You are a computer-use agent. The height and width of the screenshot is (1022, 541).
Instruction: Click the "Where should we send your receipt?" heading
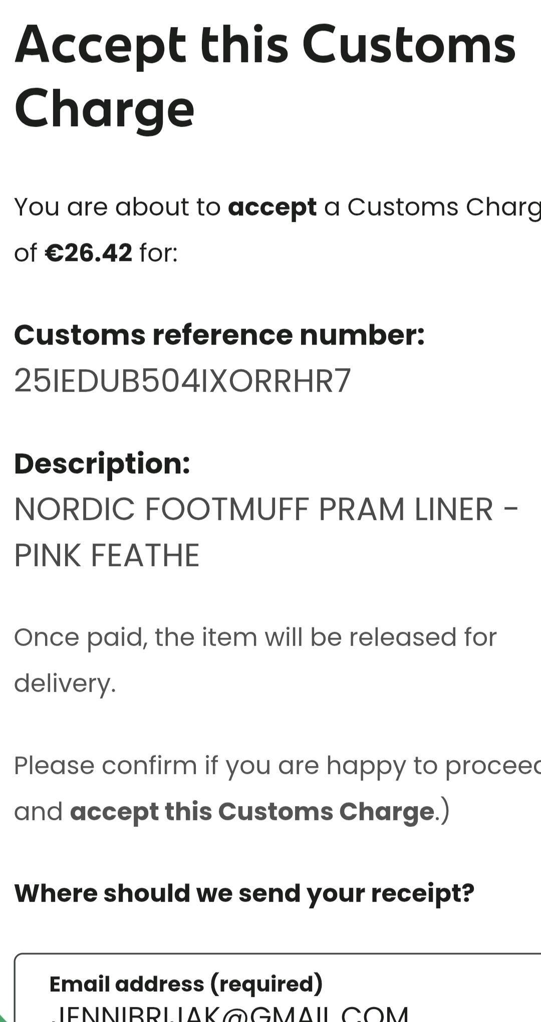pyautogui.click(x=244, y=893)
